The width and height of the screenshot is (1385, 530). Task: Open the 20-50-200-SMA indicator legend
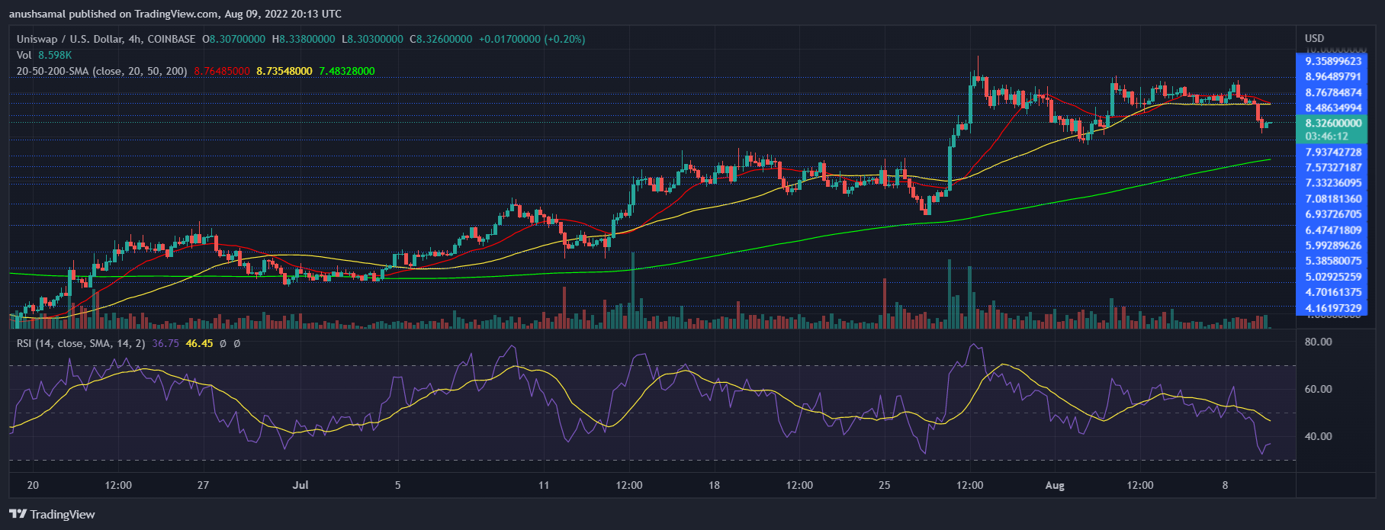102,71
